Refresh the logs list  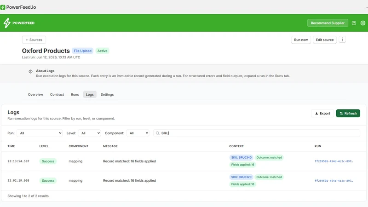tap(348, 113)
